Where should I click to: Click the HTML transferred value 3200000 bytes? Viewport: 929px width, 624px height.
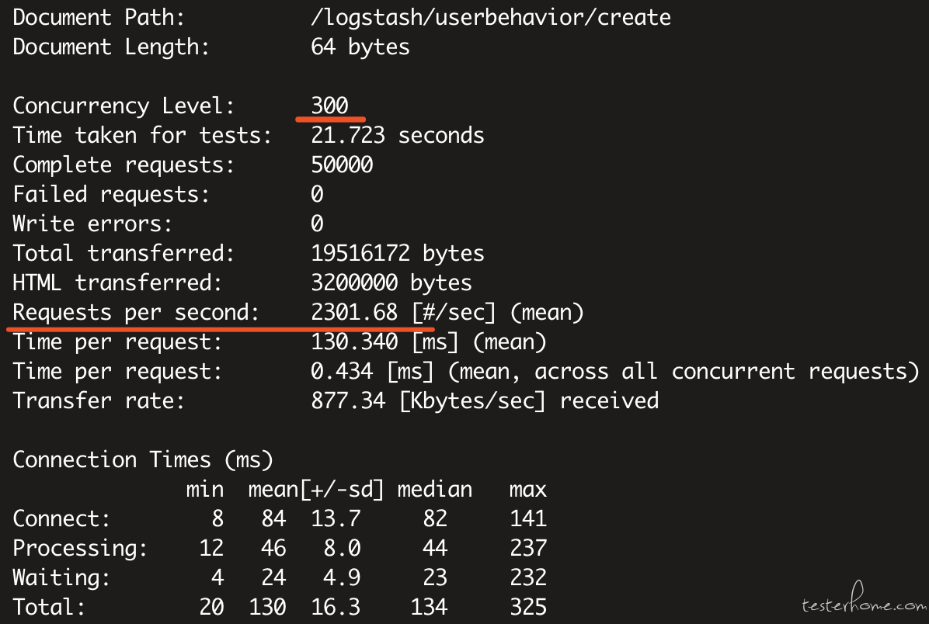tap(391, 283)
